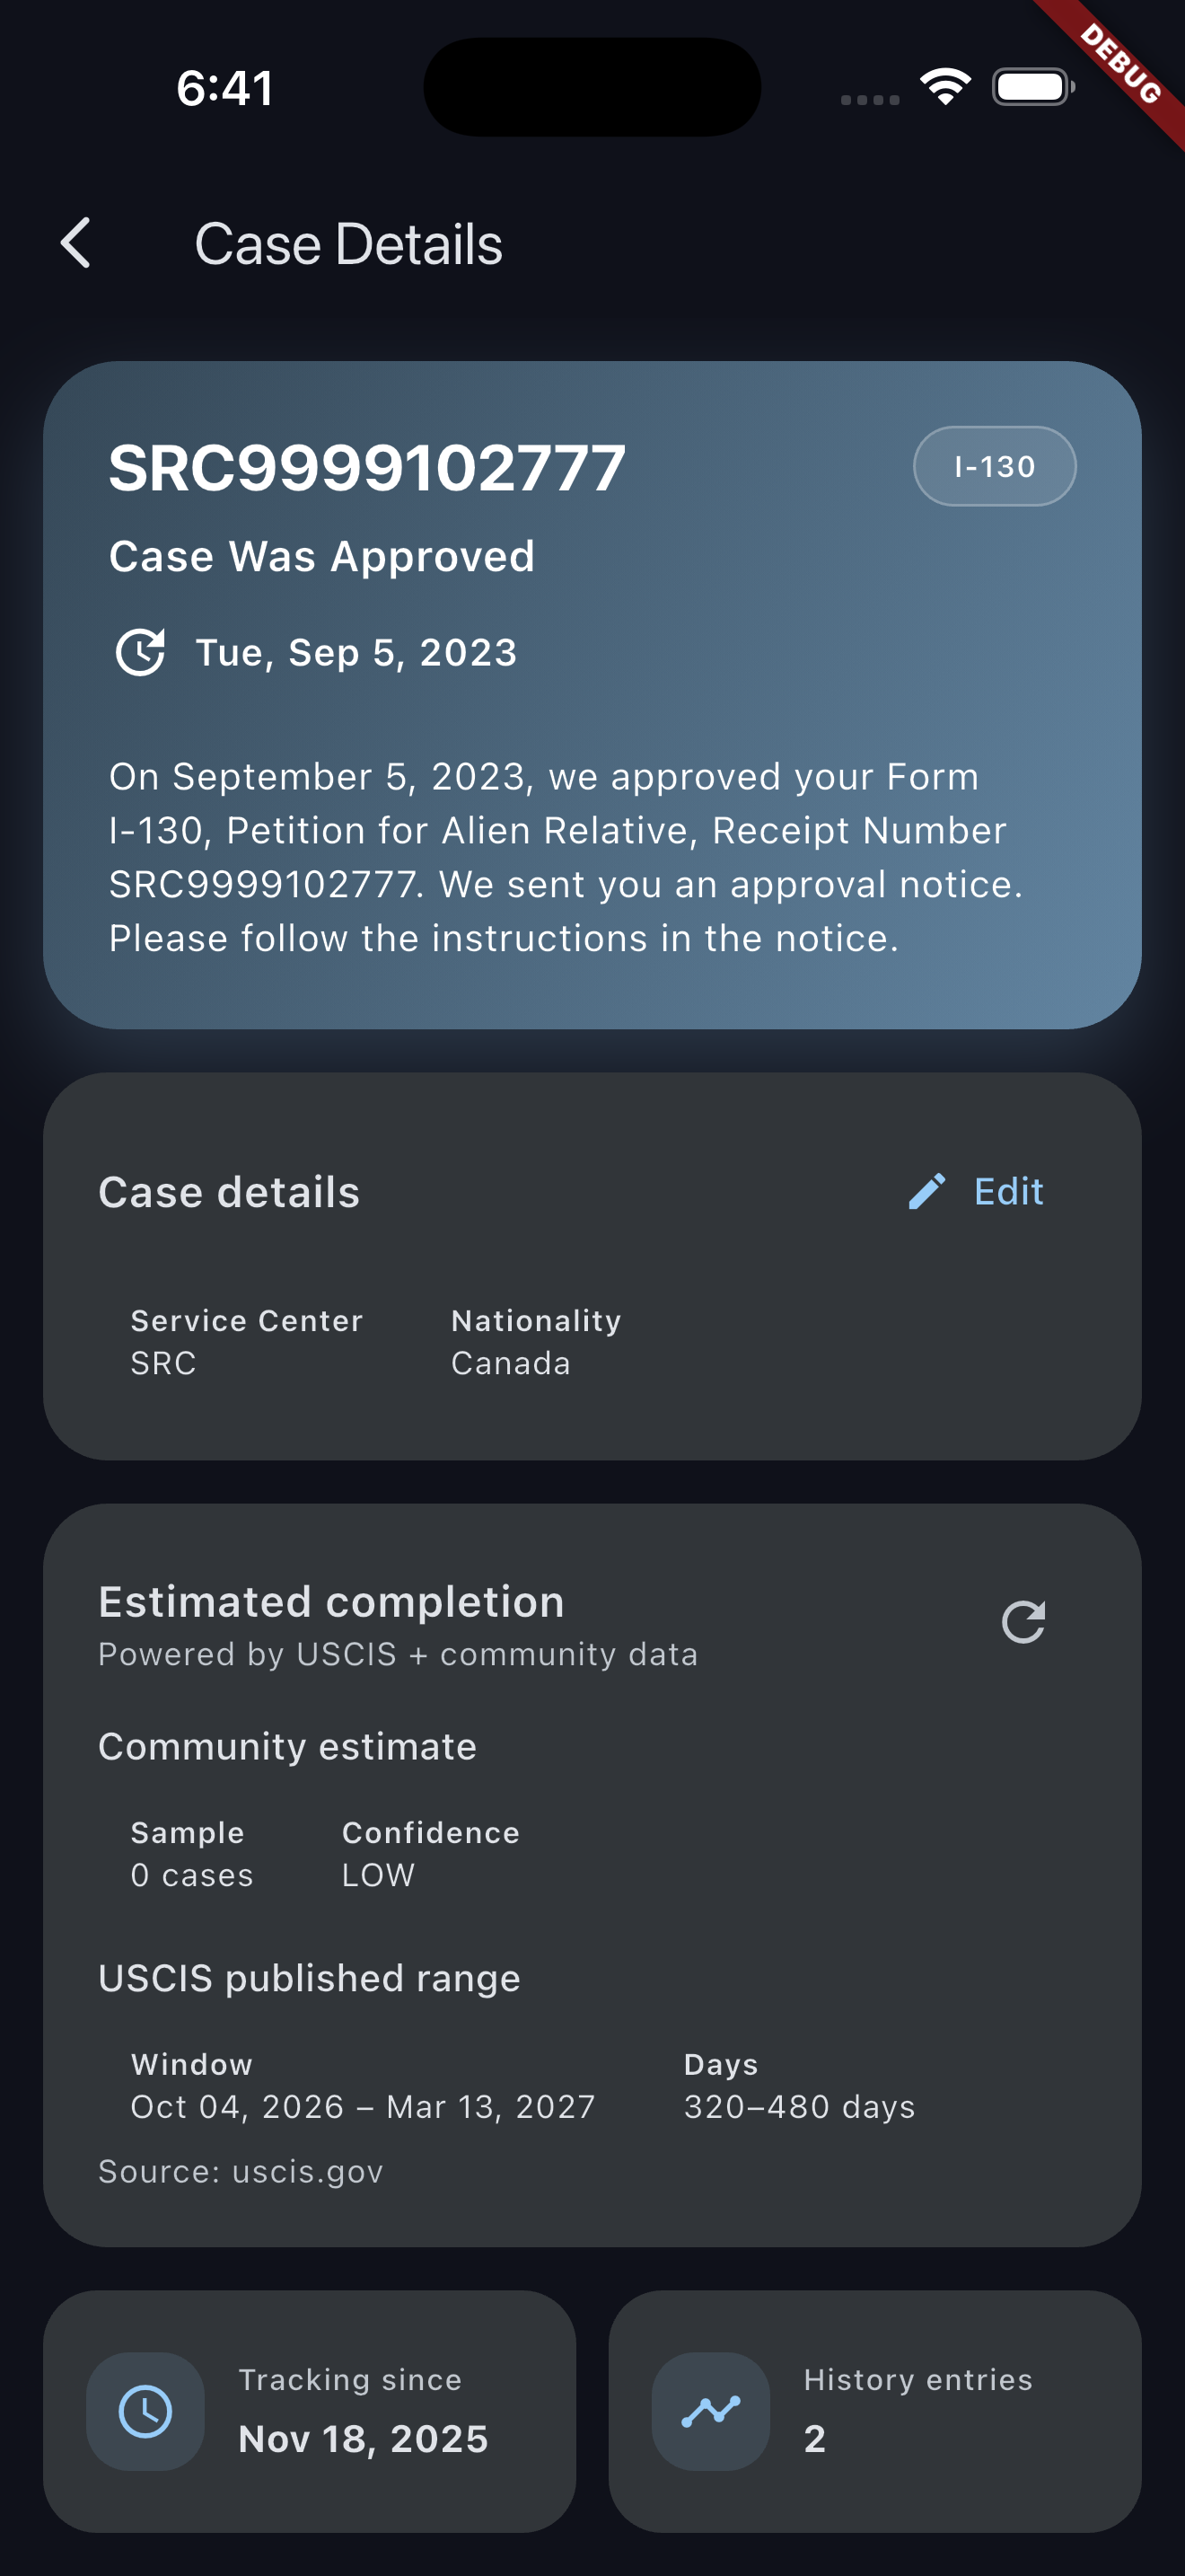Image resolution: width=1185 pixels, height=2576 pixels.
Task: Refresh the estimated completion data
Action: tap(1023, 1621)
